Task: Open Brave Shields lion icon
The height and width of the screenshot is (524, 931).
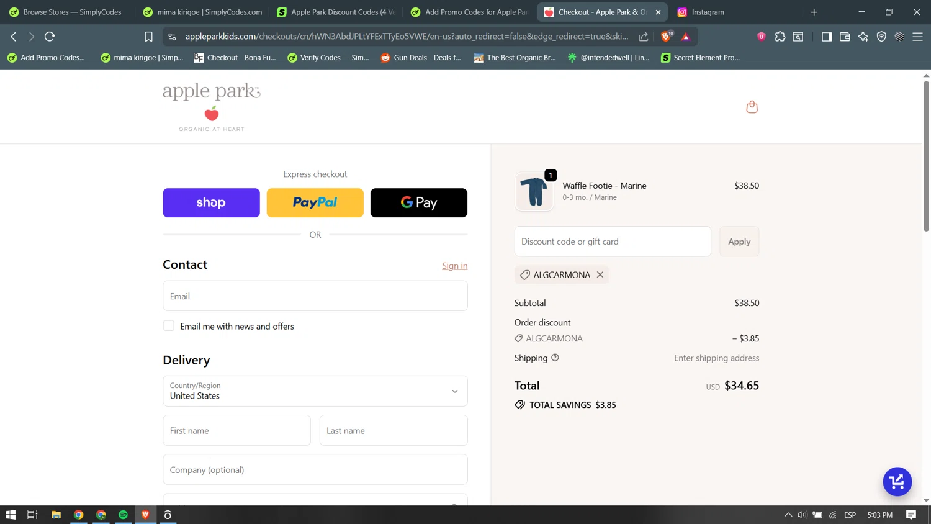Action: (x=667, y=37)
